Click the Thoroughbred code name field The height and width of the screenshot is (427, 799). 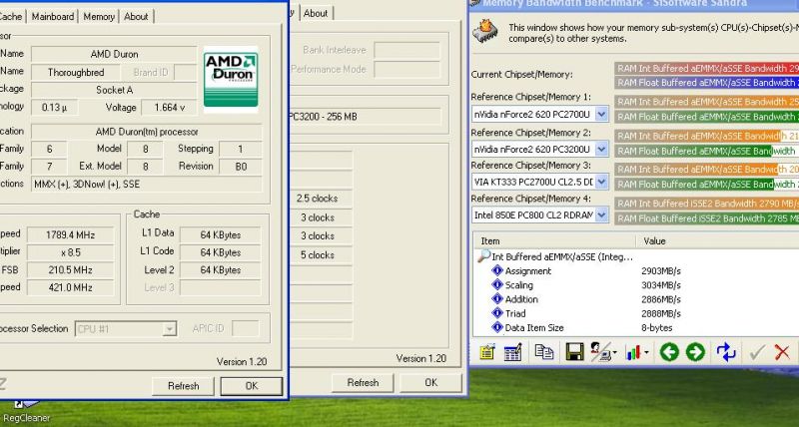pos(76,72)
